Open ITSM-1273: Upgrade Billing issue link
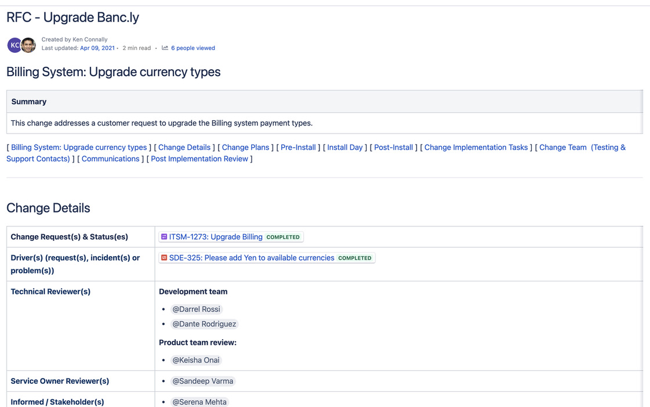Screen dimensions: 650x407 [x=215, y=237]
